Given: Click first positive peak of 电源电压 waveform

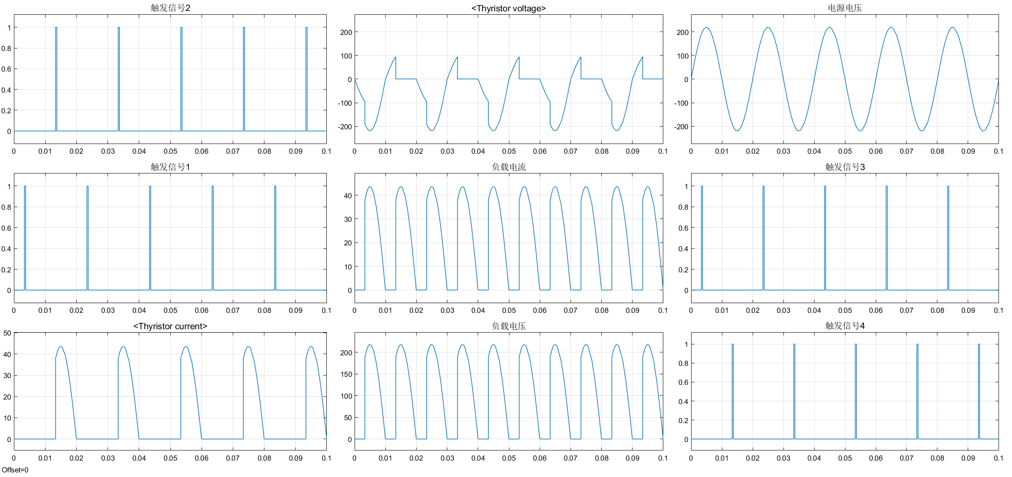Looking at the screenshot, I should tap(706, 28).
